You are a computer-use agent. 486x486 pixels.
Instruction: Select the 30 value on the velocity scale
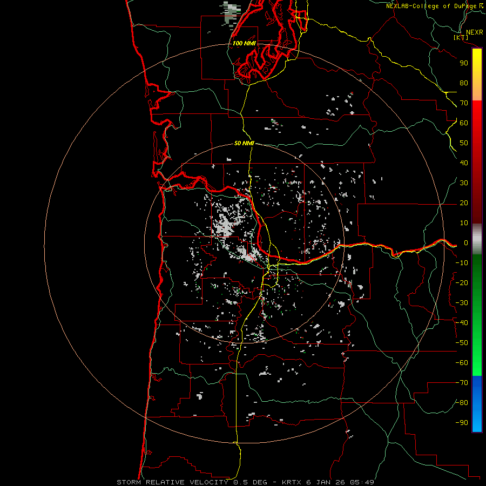464,183
